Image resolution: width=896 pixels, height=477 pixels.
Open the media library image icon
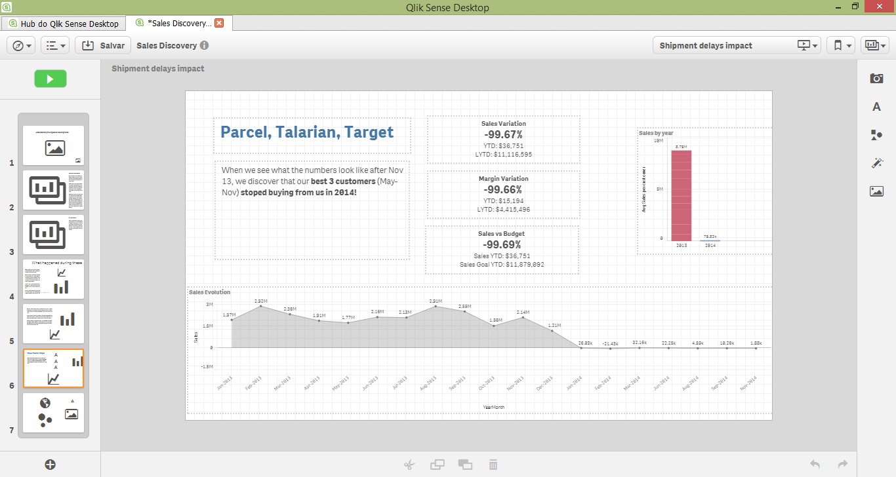876,191
